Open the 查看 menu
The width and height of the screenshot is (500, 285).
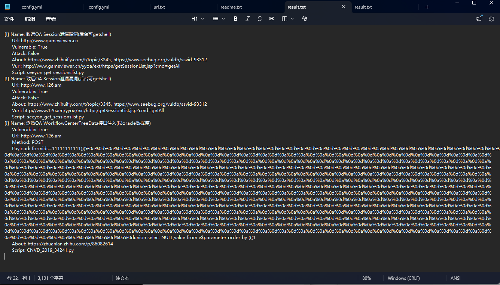coord(51,19)
